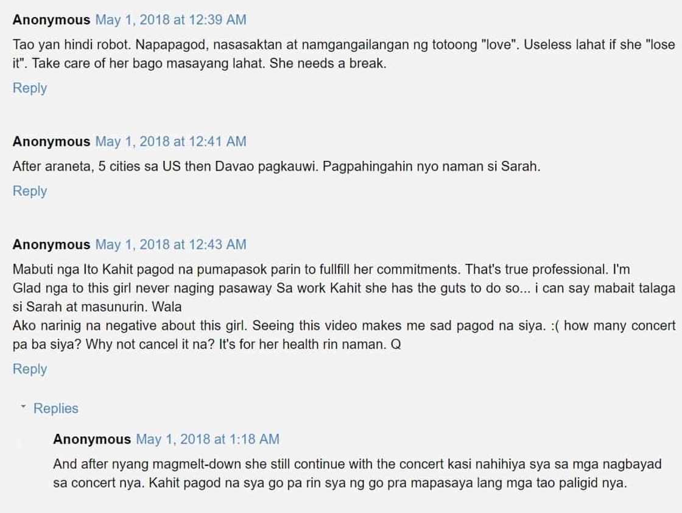Click the line starting "it". Take care of her"
Viewport: 682px width, 513px height.
[x=199, y=63]
